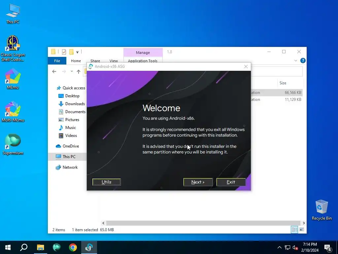The width and height of the screenshot is (338, 254).
Task: Open the Manage contextual tab
Action: point(143,53)
